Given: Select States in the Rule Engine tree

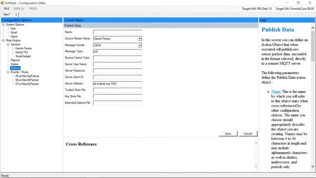Looking at the screenshot, I should tap(14, 64).
